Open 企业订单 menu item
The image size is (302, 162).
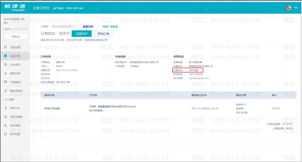15,56
